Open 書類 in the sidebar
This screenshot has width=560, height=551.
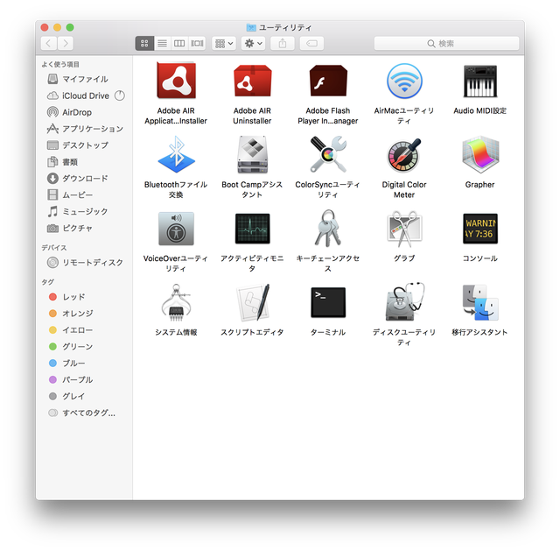pos(84,162)
